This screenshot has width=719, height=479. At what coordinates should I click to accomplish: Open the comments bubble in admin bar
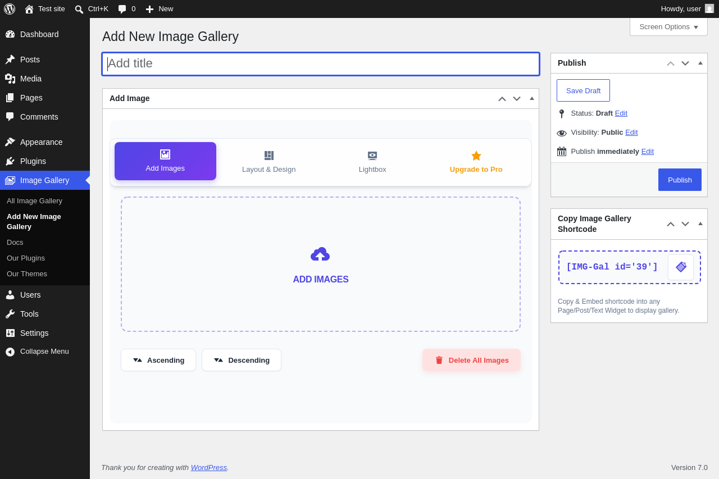127,9
